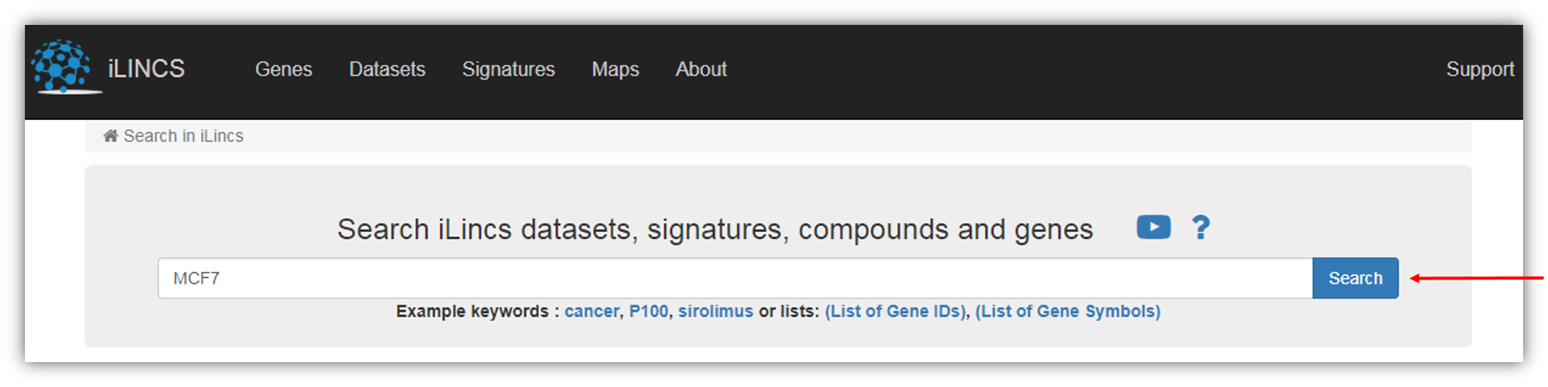Click the 'Search in iLincs' breadcrumb

[184, 136]
